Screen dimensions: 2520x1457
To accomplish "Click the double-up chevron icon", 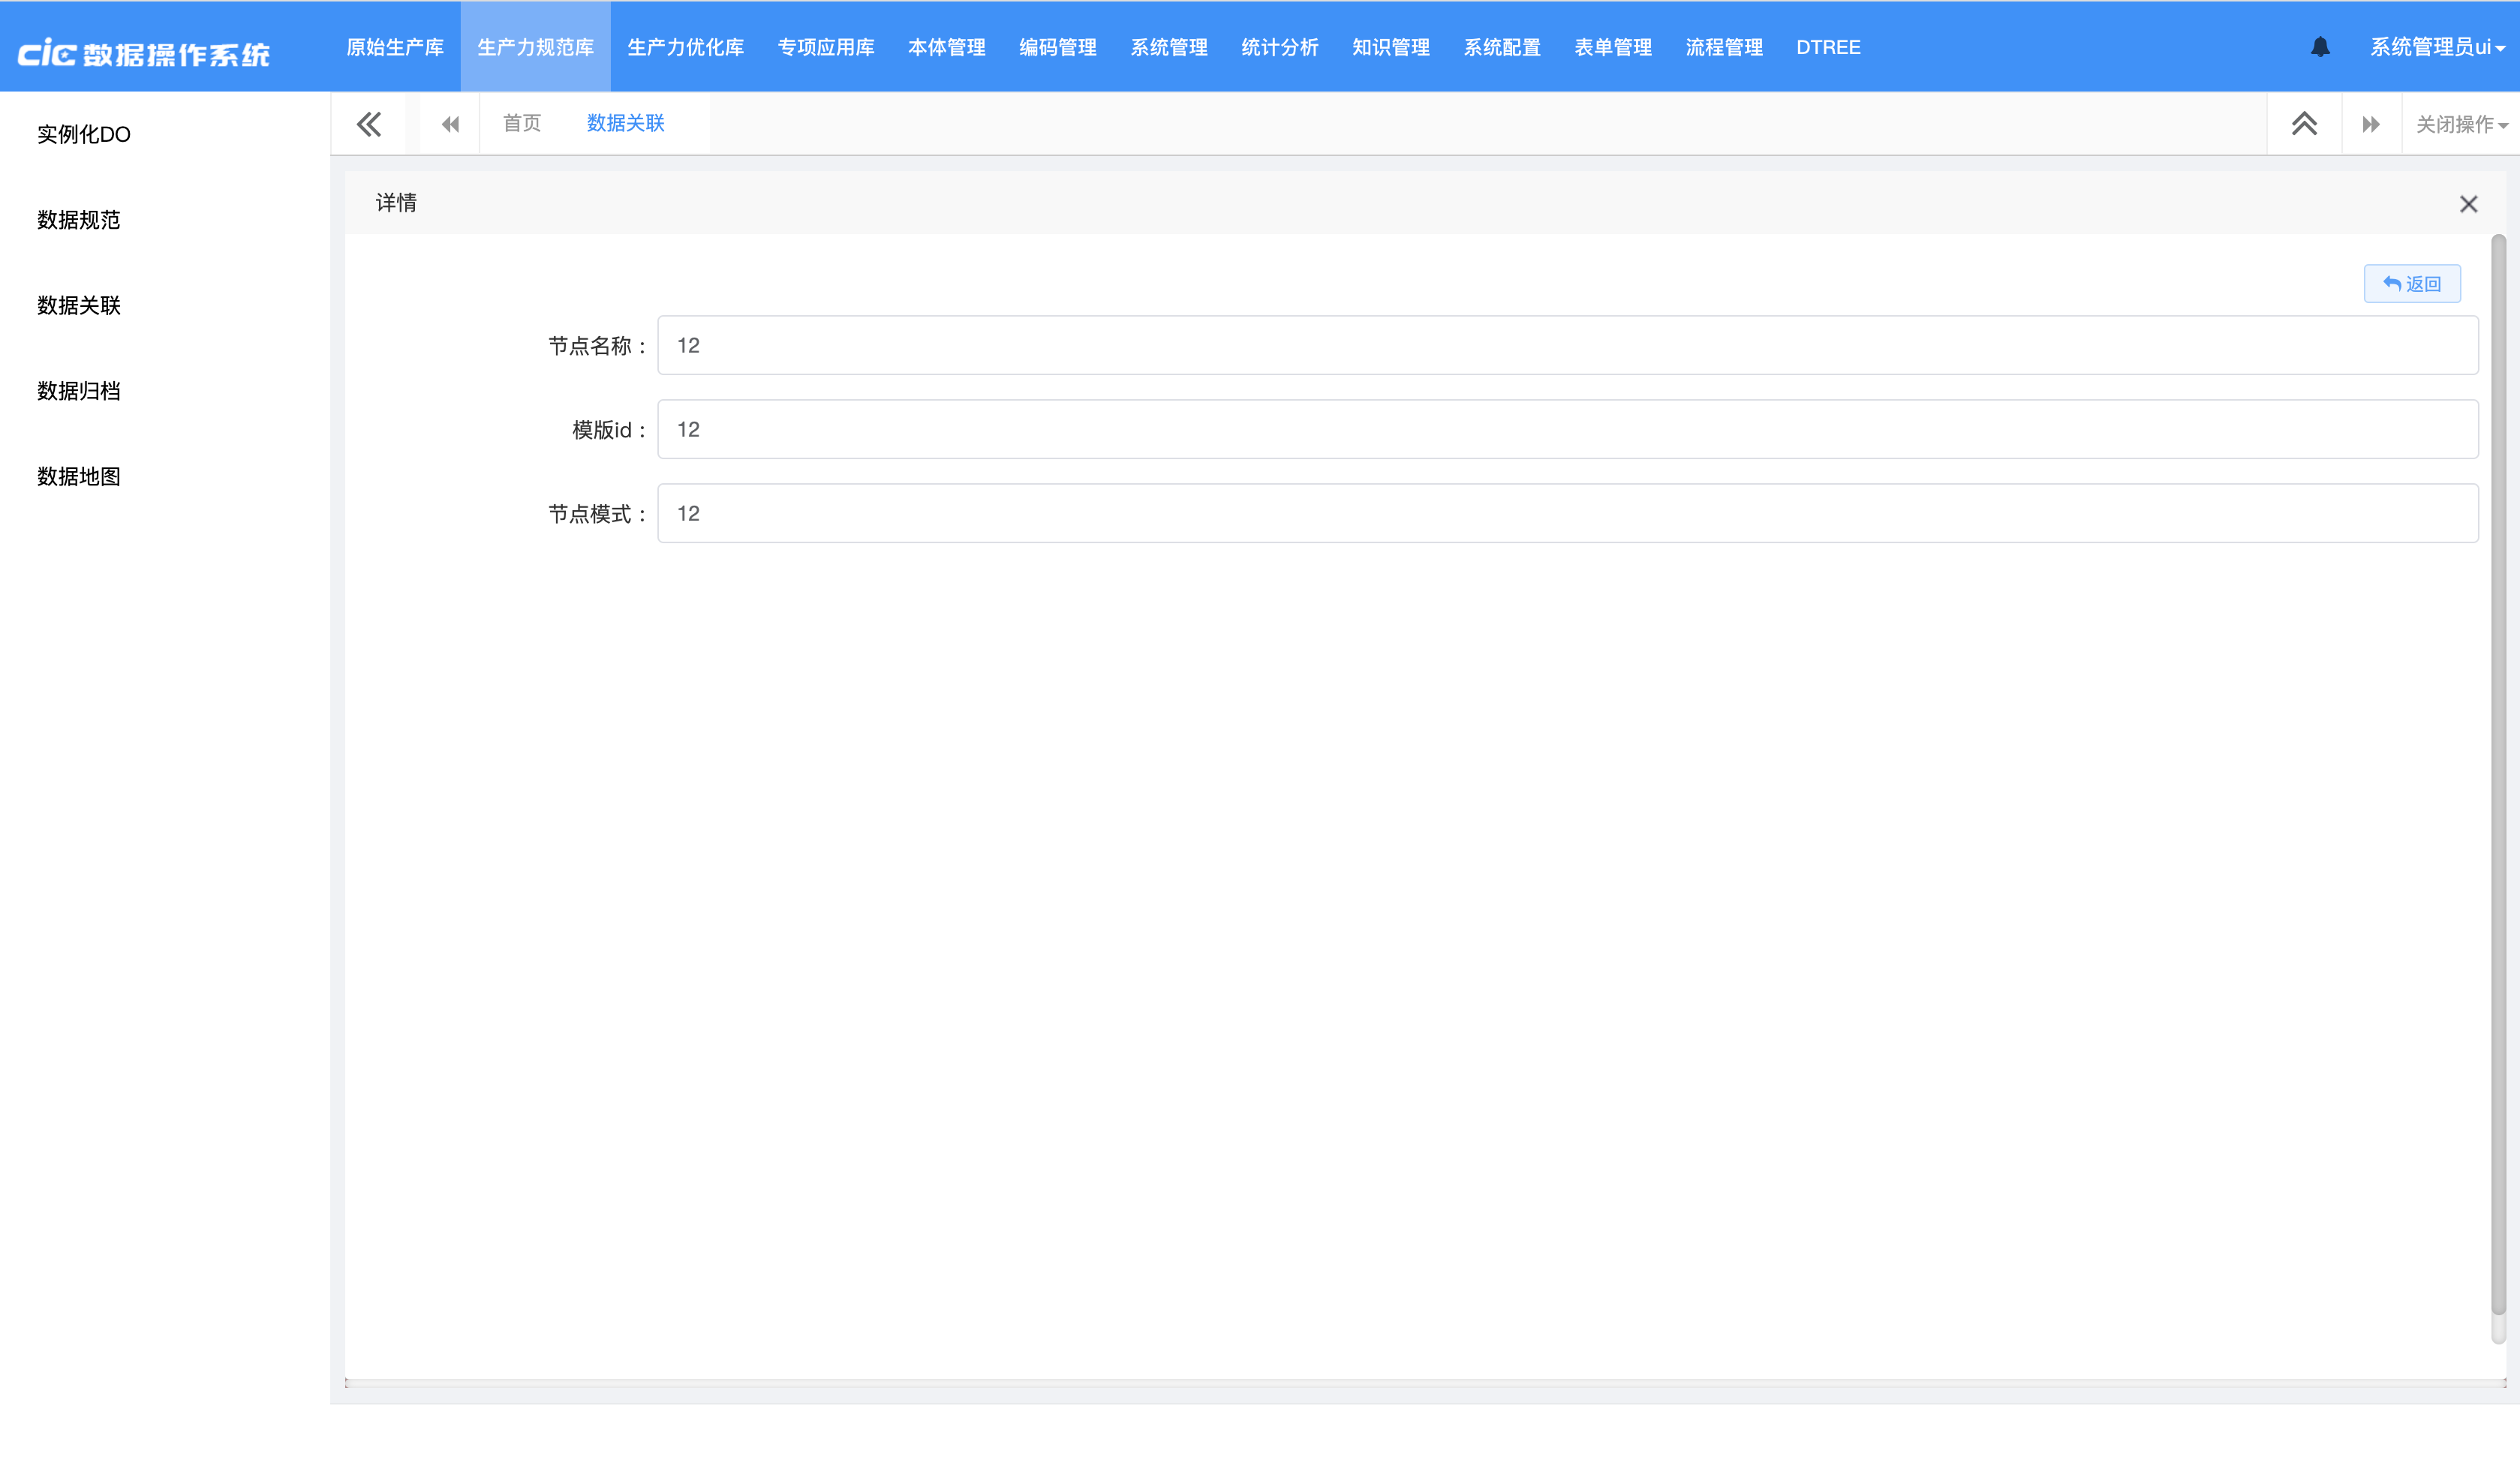I will [x=2304, y=124].
